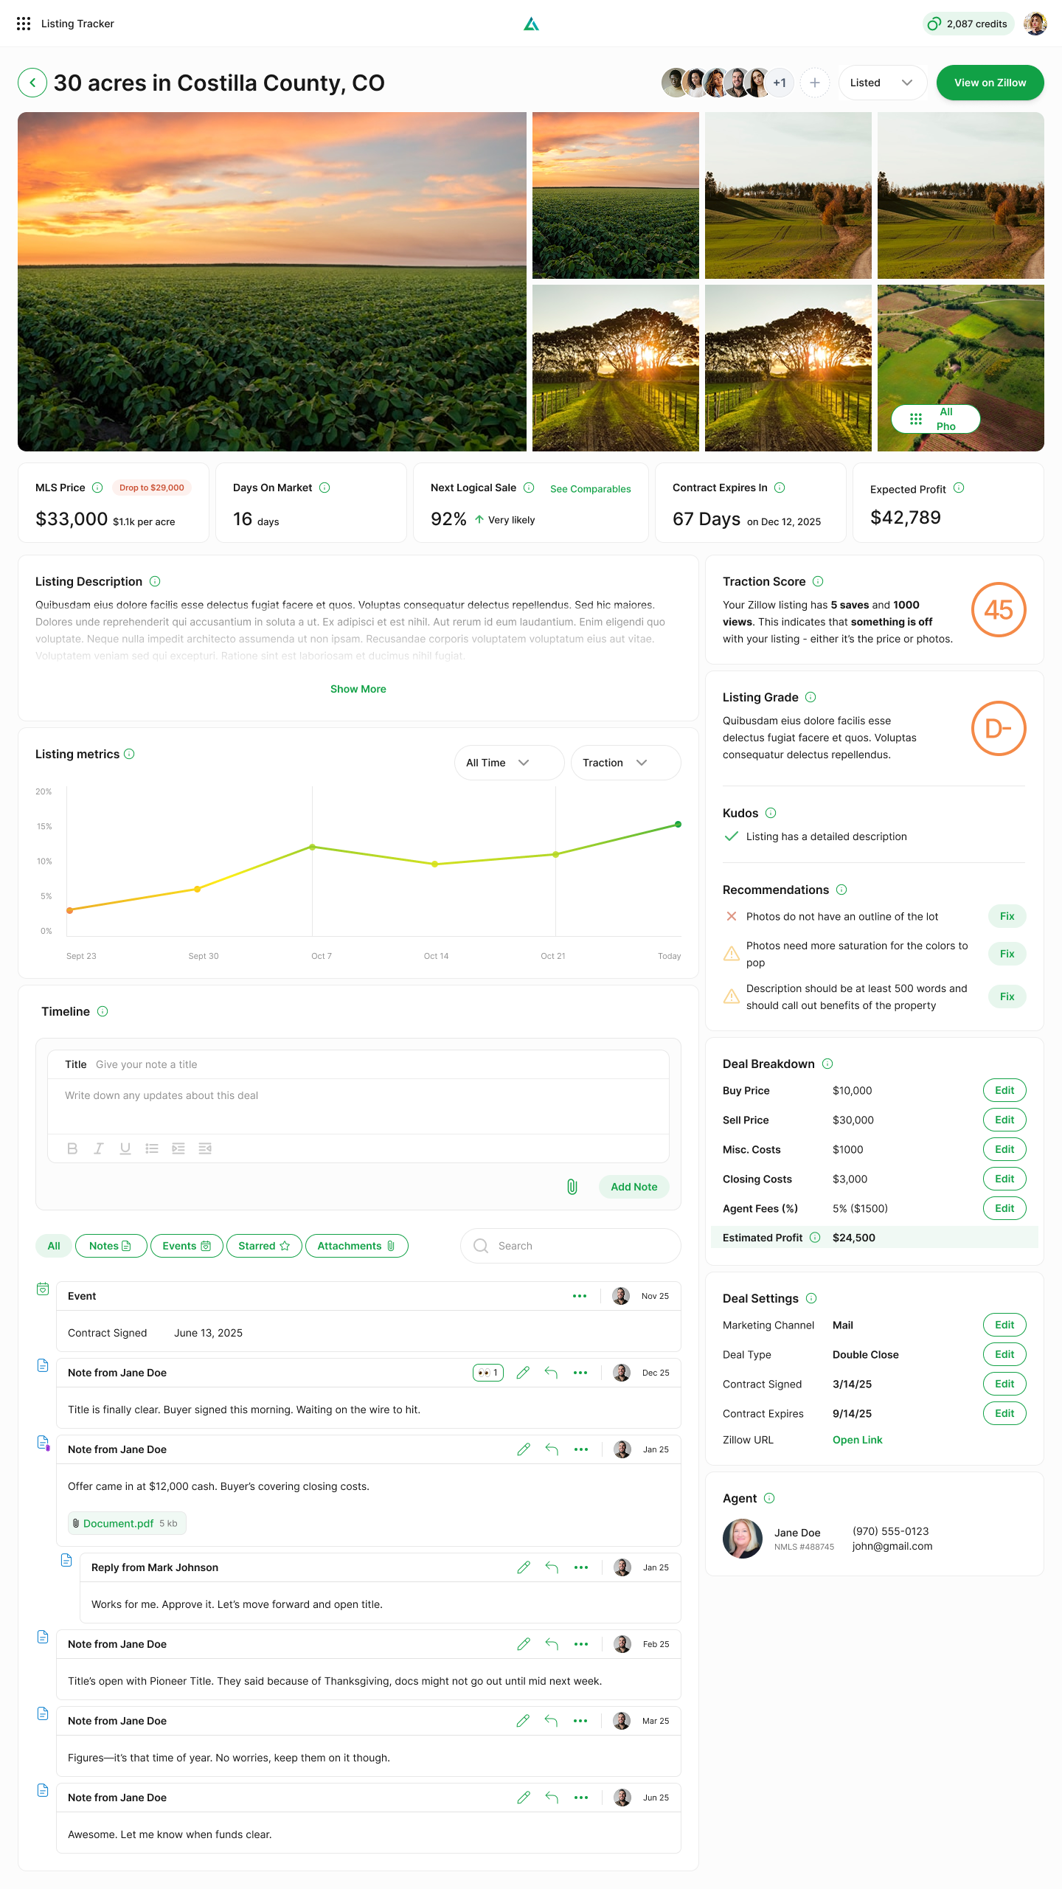The height and width of the screenshot is (1889, 1062).
Task: Click reply arrow on Mark Johnson's reply
Action: pos(551,1567)
